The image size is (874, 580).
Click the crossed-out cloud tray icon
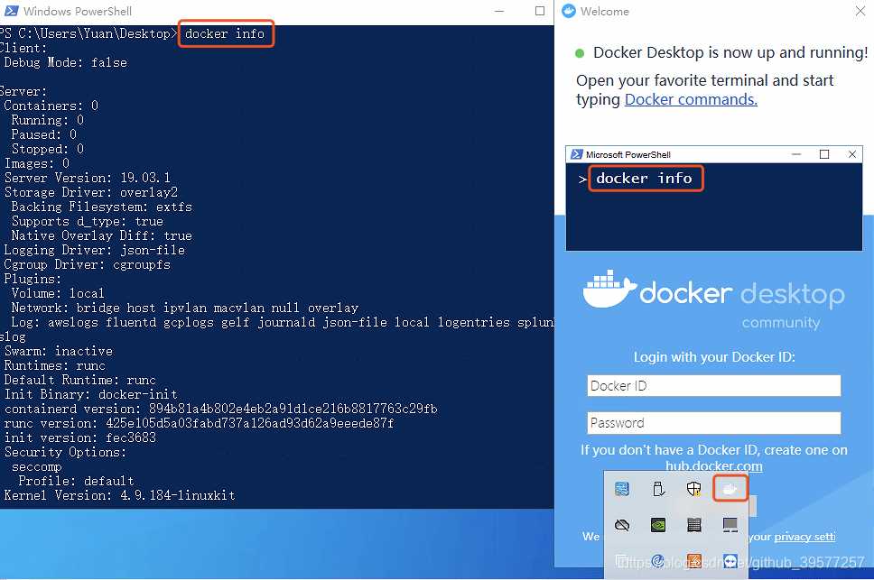(x=622, y=525)
